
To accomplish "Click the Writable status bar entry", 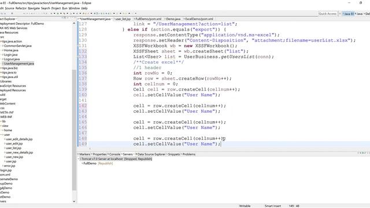I will click(245, 206).
